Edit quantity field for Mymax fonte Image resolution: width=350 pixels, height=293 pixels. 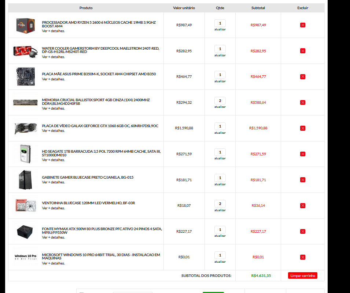click(x=220, y=229)
